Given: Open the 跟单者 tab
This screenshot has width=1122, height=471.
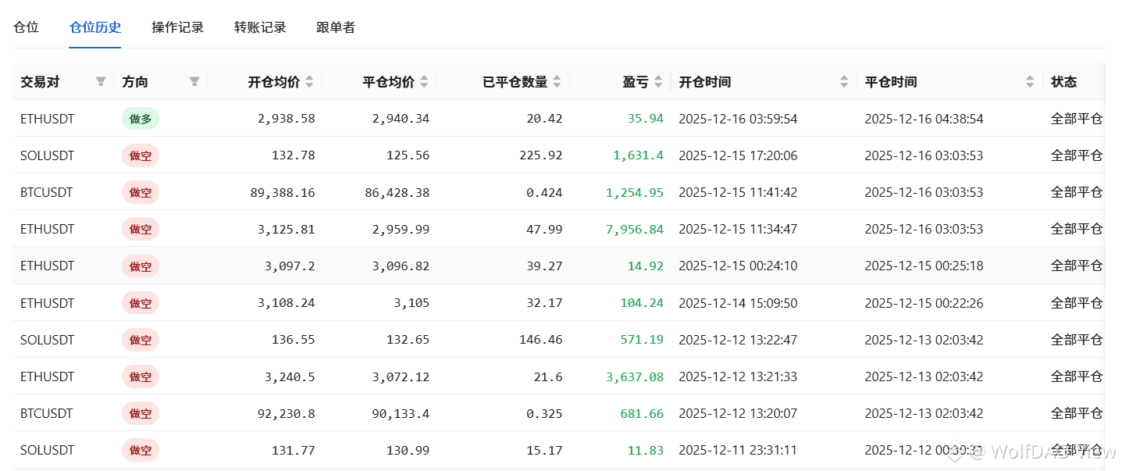Looking at the screenshot, I should [336, 27].
